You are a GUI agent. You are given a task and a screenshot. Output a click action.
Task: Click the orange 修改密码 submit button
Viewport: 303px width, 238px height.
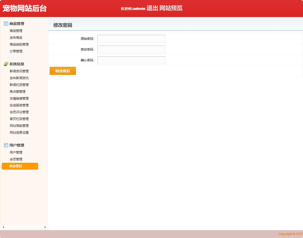coord(63,71)
